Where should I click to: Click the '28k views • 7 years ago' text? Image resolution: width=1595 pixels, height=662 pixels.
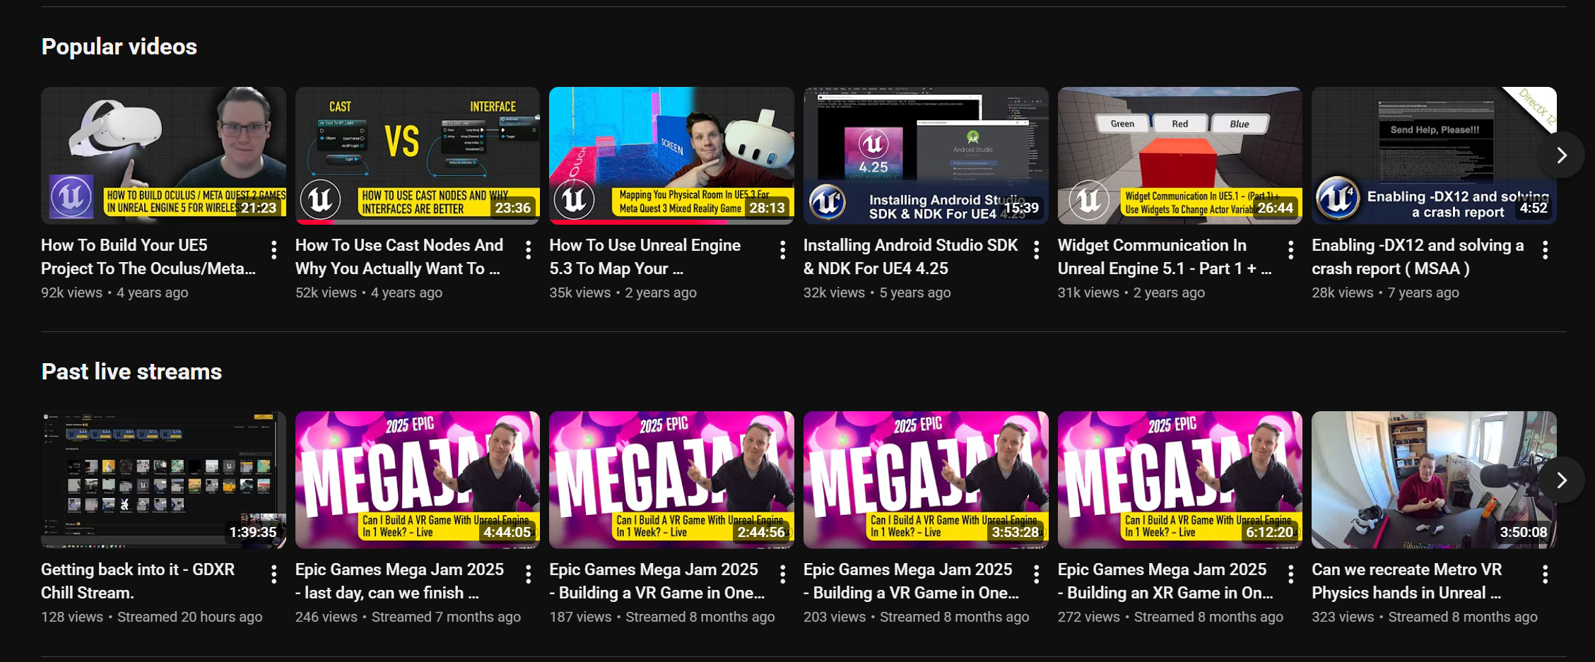(x=1385, y=292)
